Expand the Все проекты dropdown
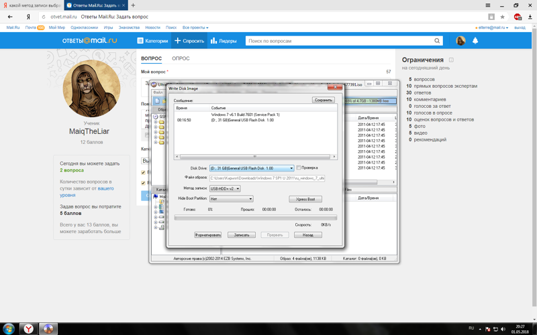 click(x=195, y=27)
